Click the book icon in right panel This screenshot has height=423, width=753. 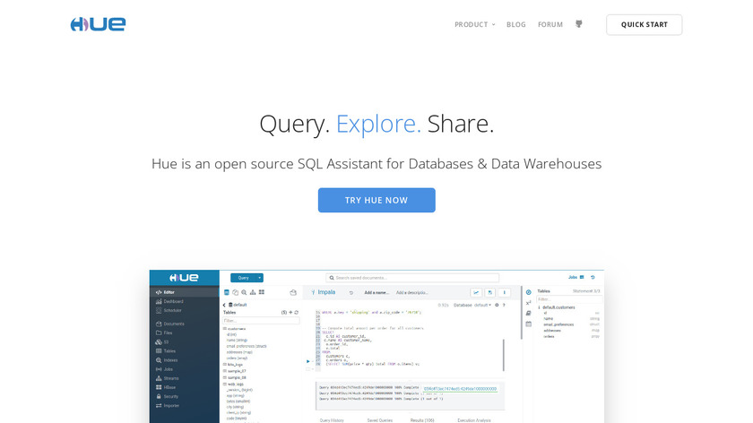[528, 313]
